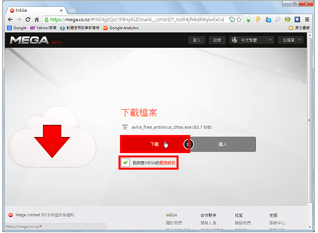Click the 下載檔案 heading text
This screenshot has width=318, height=233.
139,113
